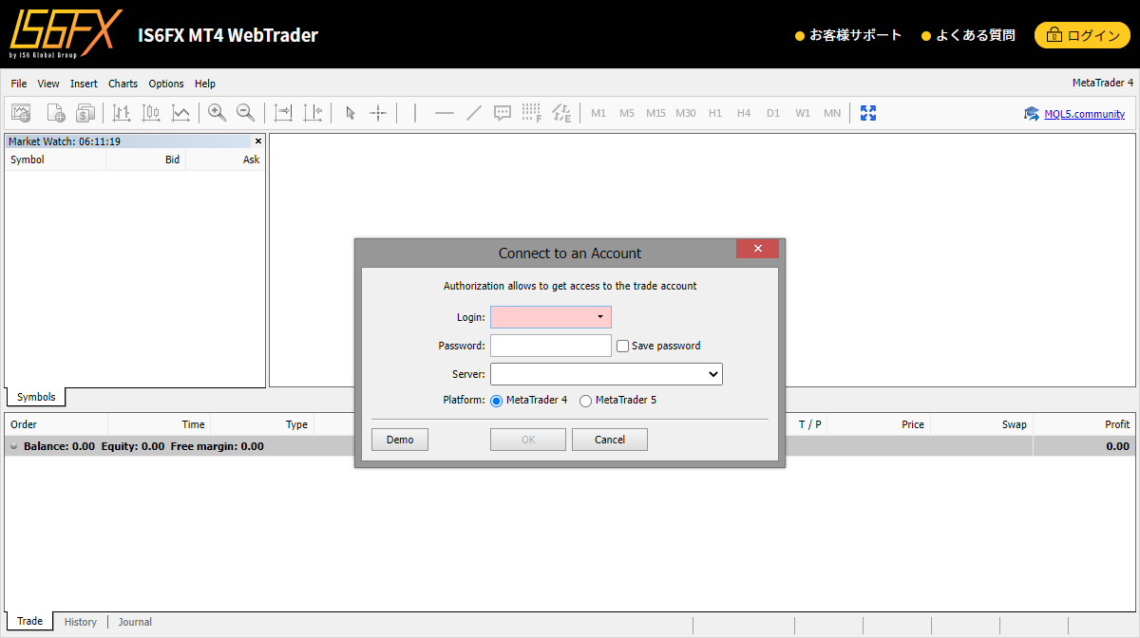Select the Symbols tab
The width and height of the screenshot is (1140, 638).
pos(36,397)
